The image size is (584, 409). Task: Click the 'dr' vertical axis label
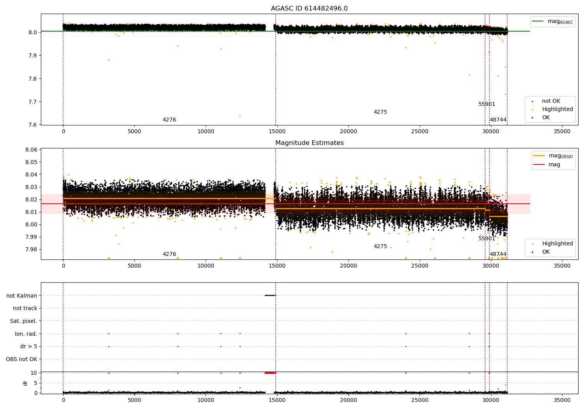[x=25, y=383]
